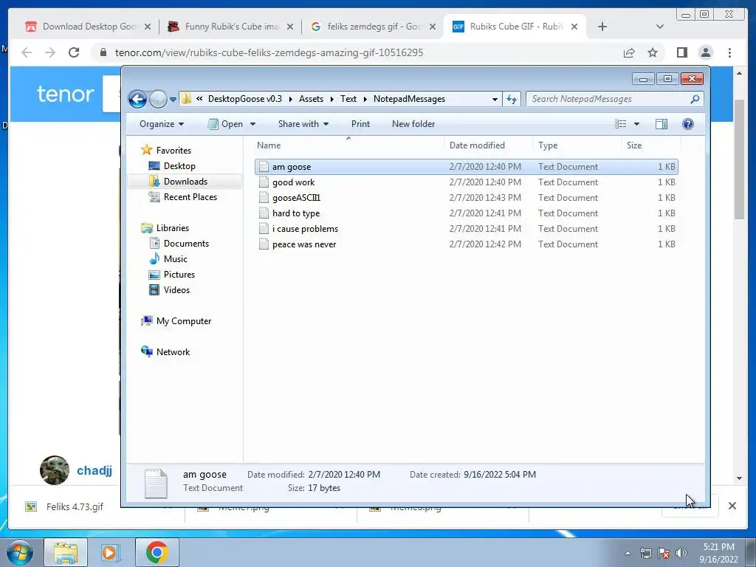Screen dimensions: 756x567
Task: Open the Chrome profile avatar icon
Action: (x=706, y=52)
